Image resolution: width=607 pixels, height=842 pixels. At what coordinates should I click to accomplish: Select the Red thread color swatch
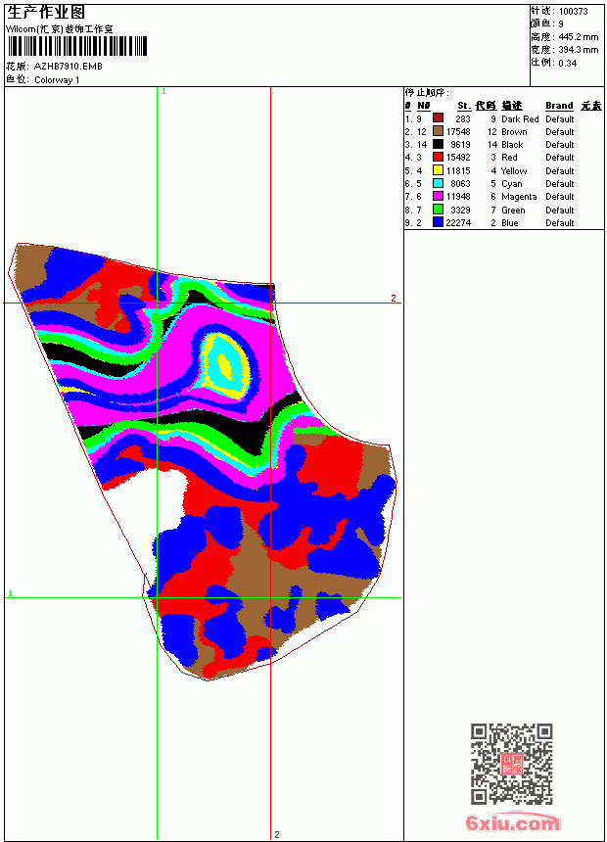click(x=439, y=157)
